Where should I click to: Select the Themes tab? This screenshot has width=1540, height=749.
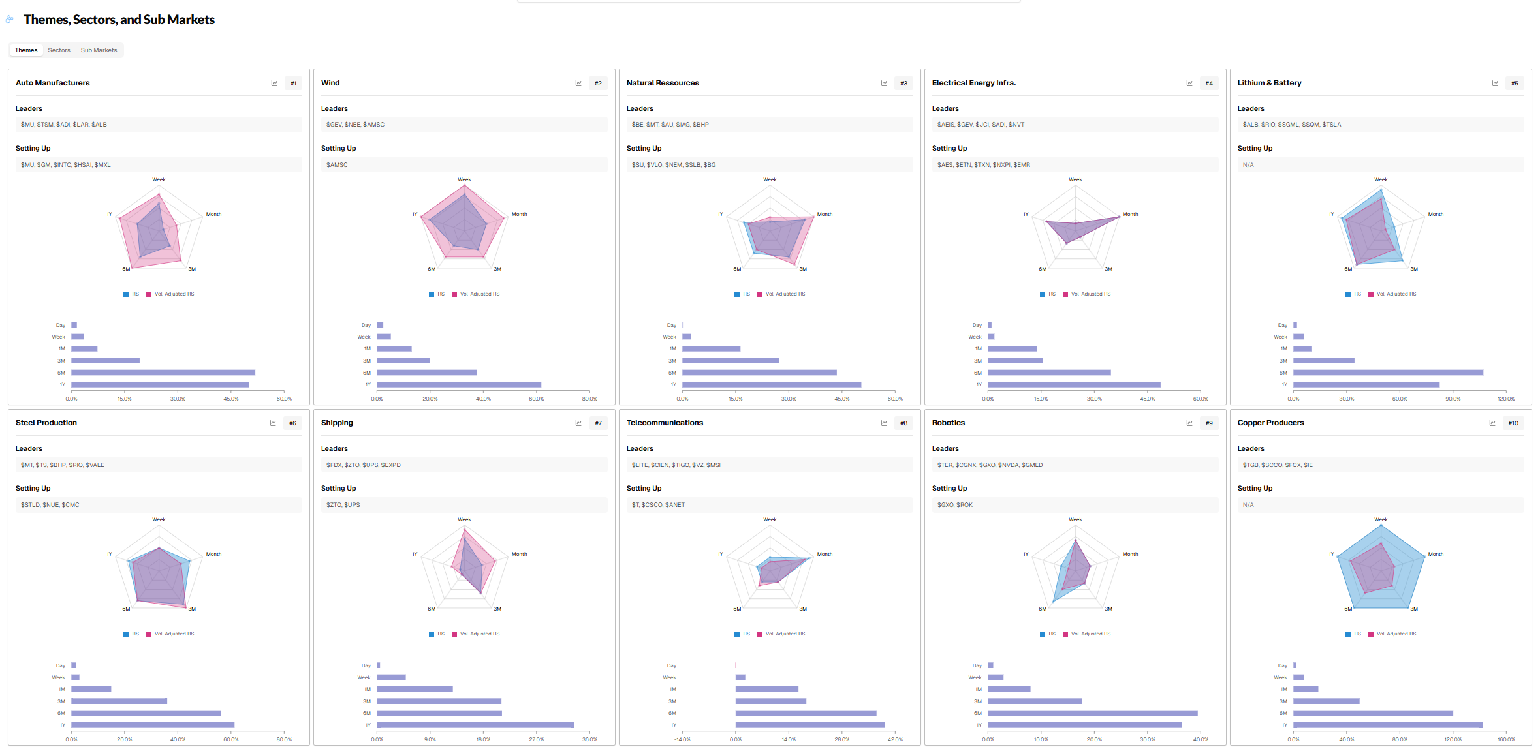click(26, 50)
